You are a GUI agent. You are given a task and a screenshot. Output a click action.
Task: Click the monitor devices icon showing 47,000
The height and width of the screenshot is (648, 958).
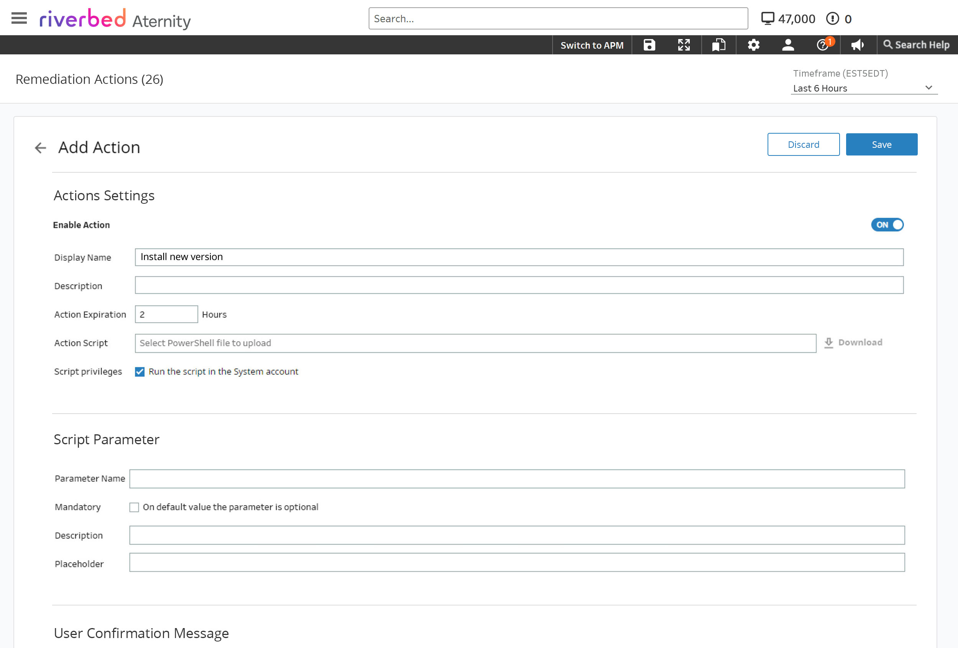coord(767,18)
